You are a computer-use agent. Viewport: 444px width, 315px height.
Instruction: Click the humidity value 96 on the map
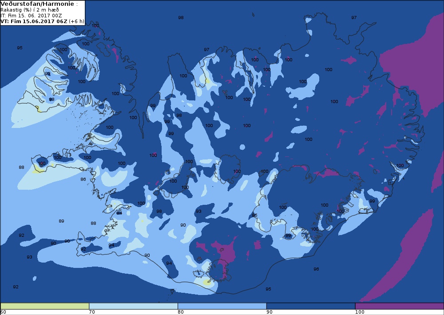tap(316, 269)
